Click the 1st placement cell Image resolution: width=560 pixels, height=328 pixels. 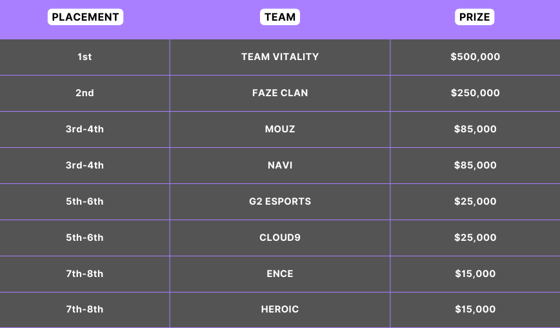pos(85,57)
